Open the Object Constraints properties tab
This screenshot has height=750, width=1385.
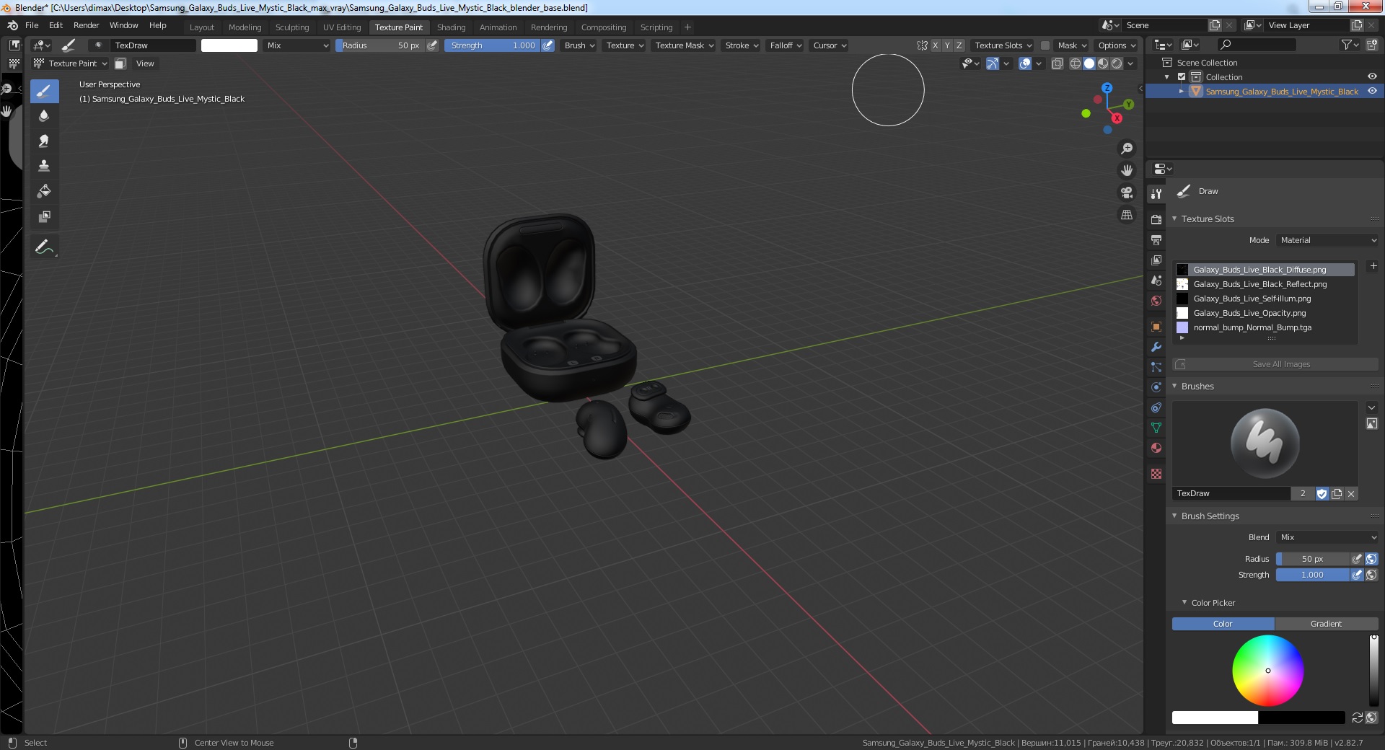click(1156, 407)
